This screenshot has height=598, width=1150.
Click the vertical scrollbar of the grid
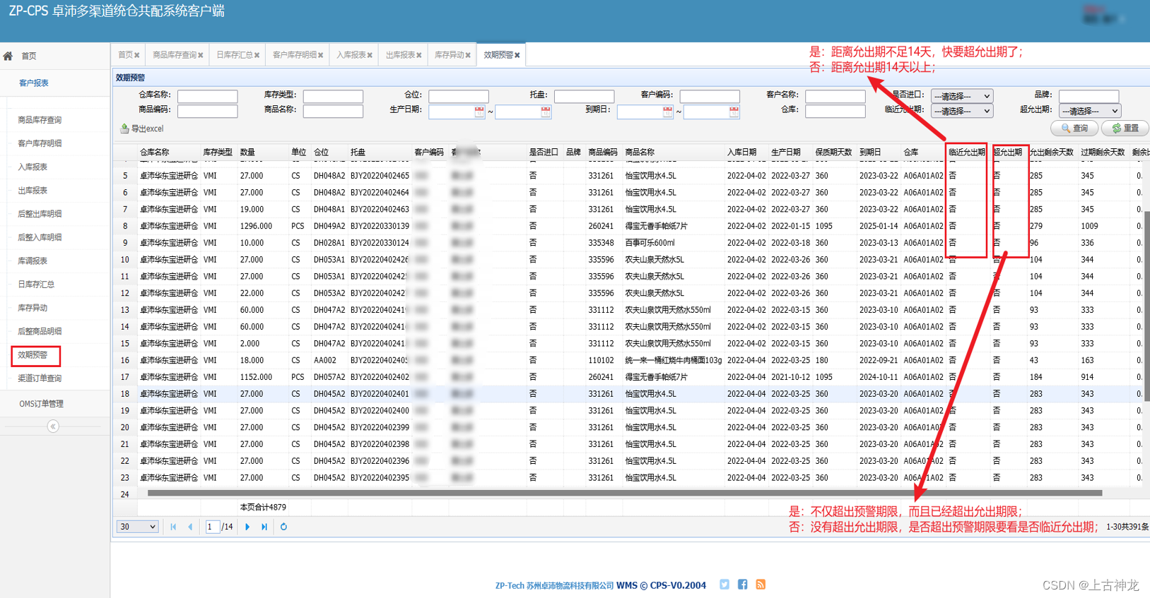point(1146,306)
